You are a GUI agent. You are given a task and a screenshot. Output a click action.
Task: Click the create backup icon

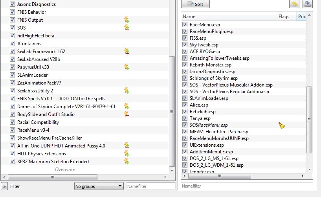click(x=308, y=4)
